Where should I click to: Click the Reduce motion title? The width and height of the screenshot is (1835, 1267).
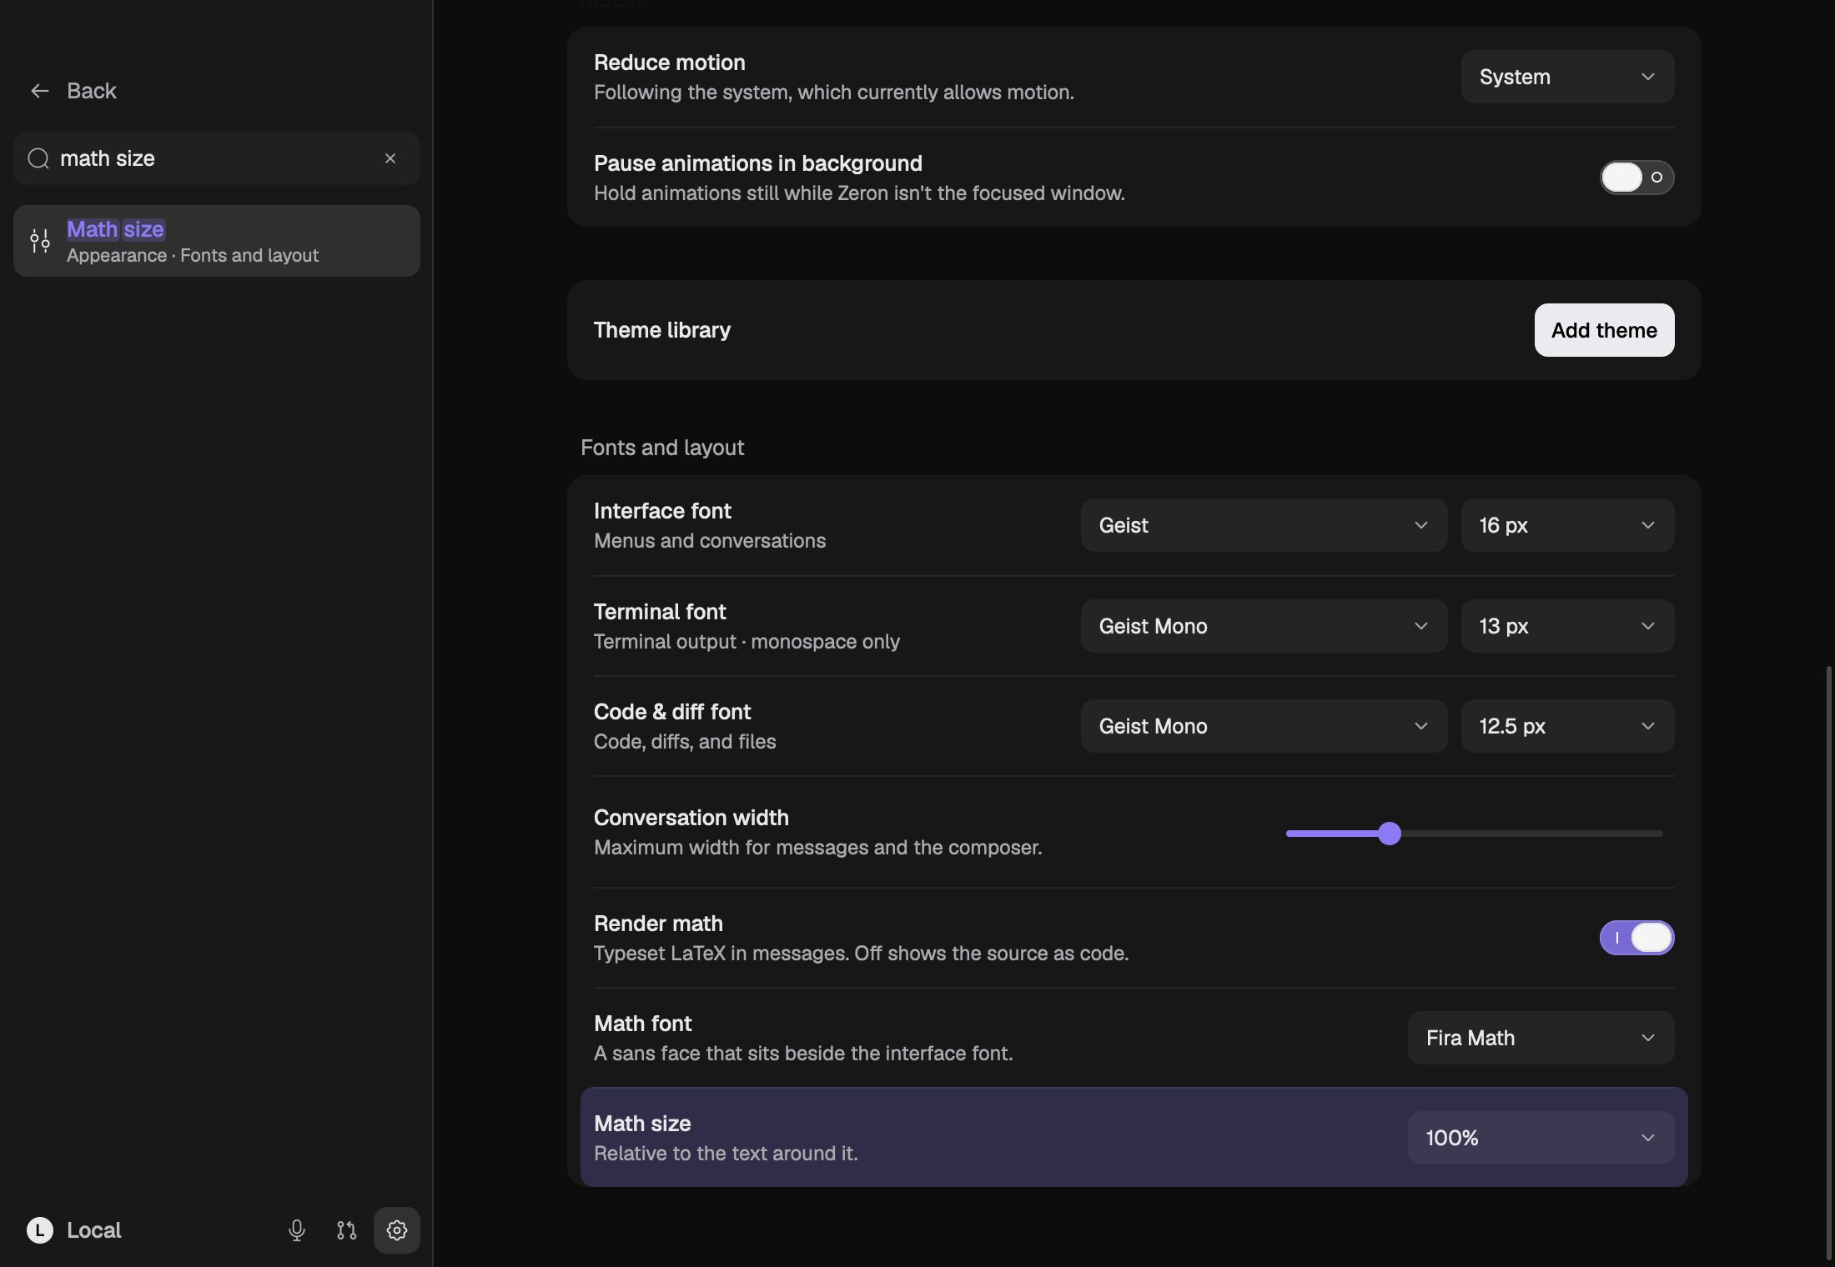(x=670, y=63)
